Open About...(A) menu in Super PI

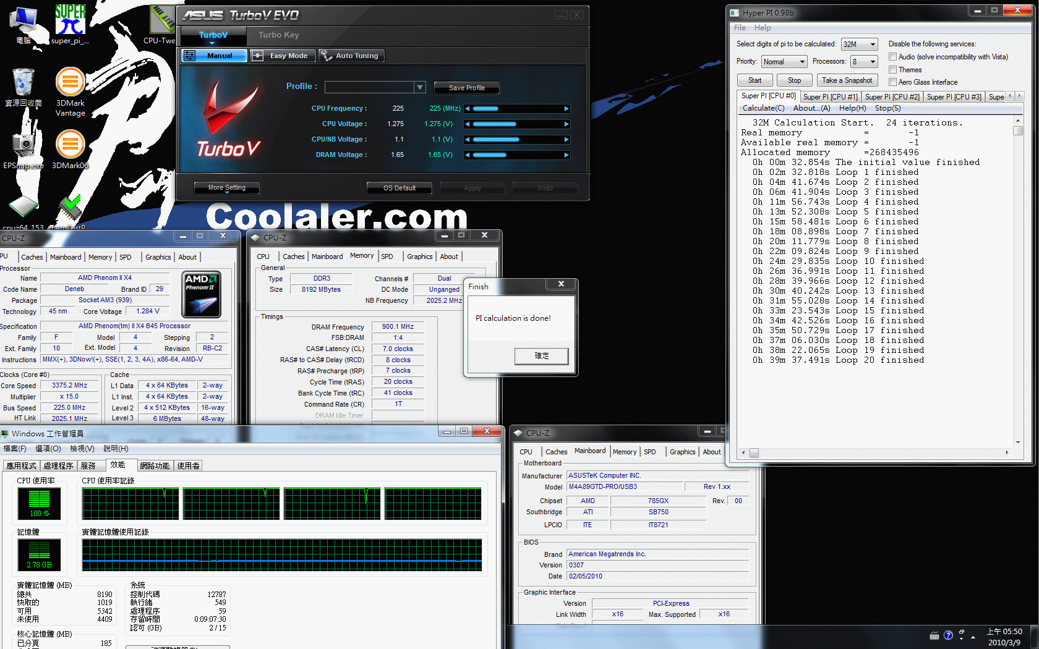(x=811, y=108)
